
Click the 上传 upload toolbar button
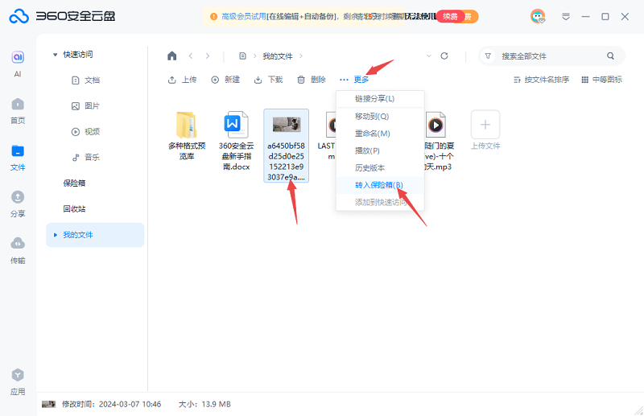point(182,80)
